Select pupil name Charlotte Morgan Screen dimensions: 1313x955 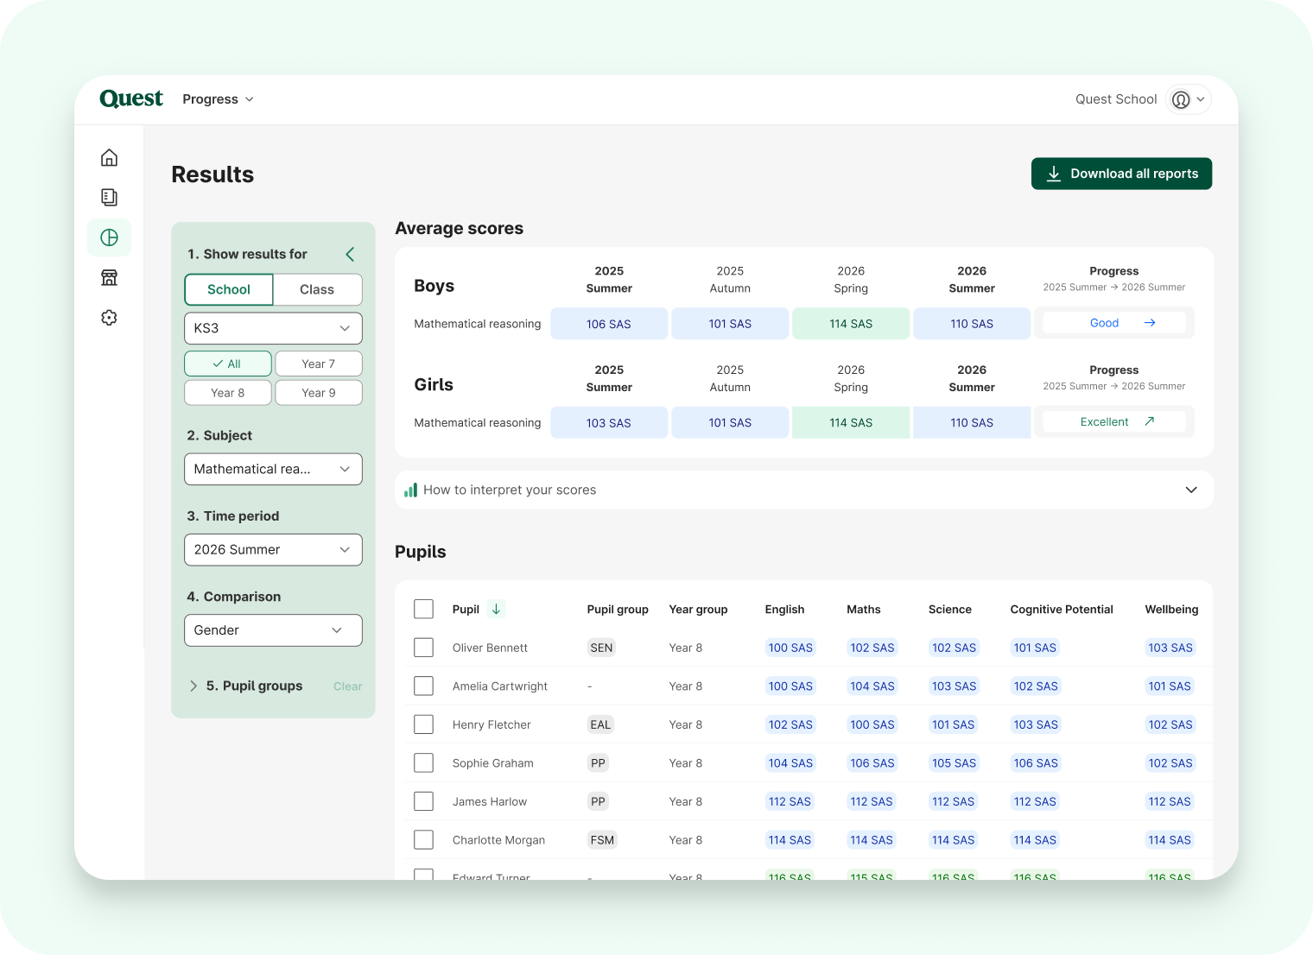click(x=498, y=839)
